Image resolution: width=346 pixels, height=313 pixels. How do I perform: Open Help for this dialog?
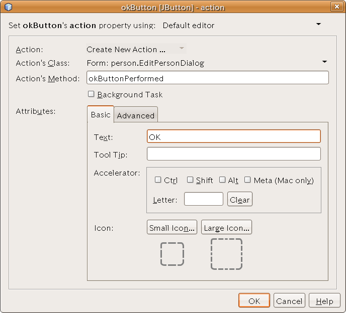click(324, 301)
